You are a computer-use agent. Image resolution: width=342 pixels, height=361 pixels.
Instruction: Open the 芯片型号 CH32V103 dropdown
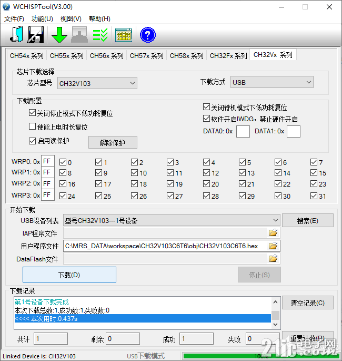(x=97, y=83)
